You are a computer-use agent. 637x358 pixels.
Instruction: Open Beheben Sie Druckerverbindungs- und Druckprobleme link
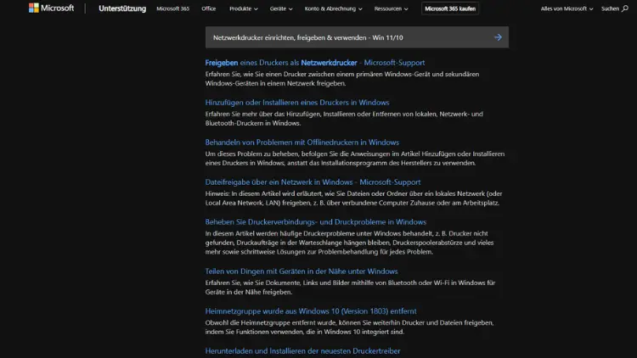pos(316,221)
